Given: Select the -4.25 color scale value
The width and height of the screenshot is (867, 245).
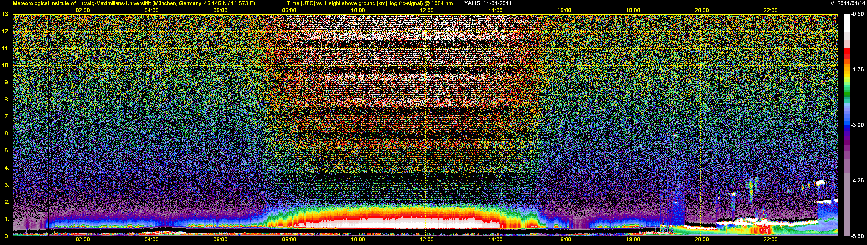Looking at the screenshot, I should (x=857, y=180).
